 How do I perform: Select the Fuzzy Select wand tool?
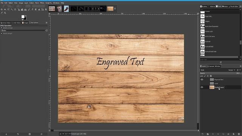coord(12,9)
